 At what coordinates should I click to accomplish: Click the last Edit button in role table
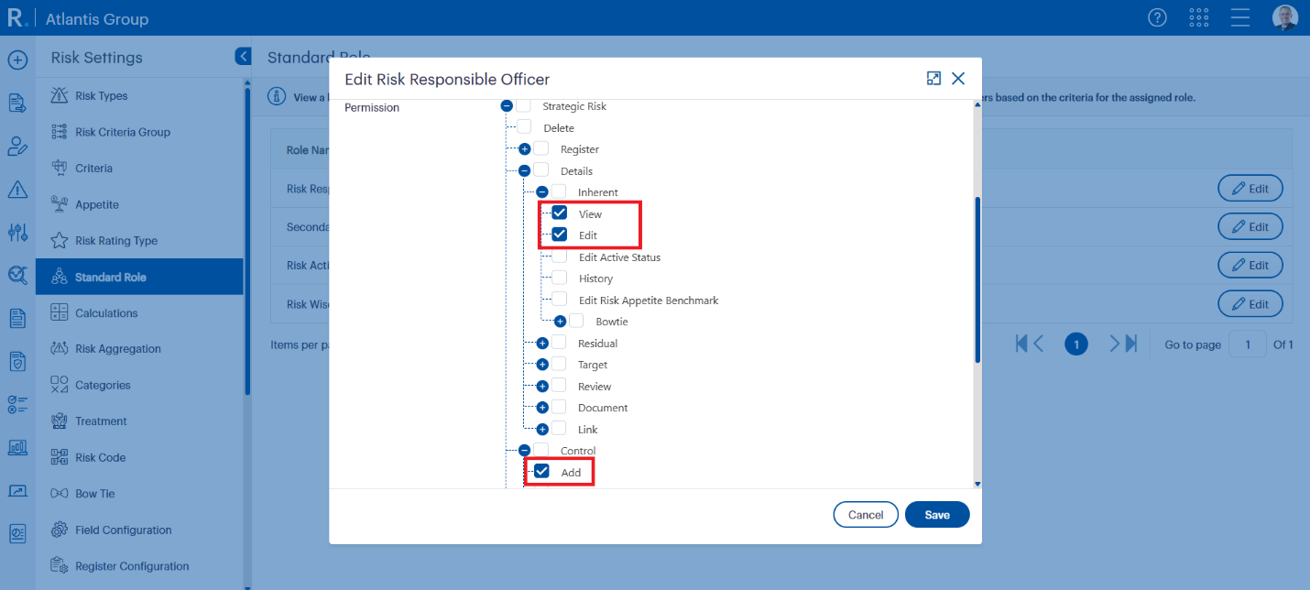pos(1250,303)
